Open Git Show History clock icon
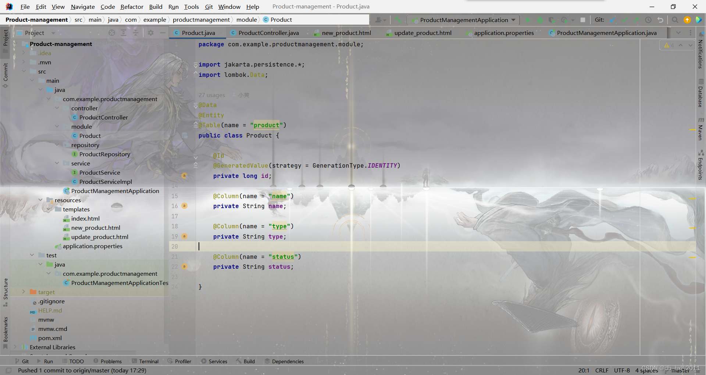The height and width of the screenshot is (375, 706). 648,20
